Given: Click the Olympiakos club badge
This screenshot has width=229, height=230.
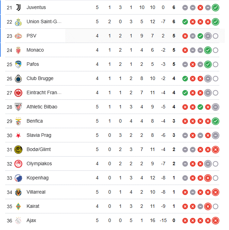Looking at the screenshot, I should click(x=18, y=163).
